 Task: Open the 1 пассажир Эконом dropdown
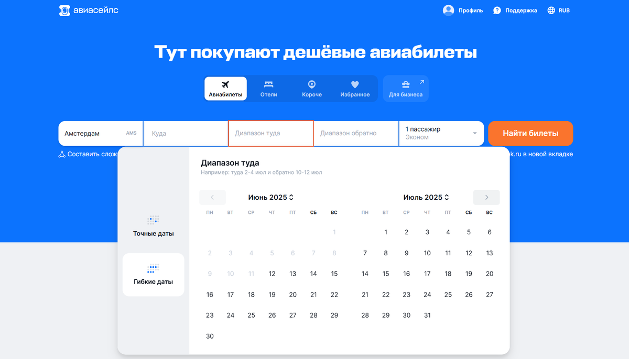coord(441,133)
